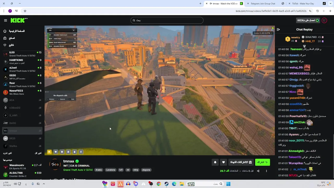Reload the page

tap(318, 11)
